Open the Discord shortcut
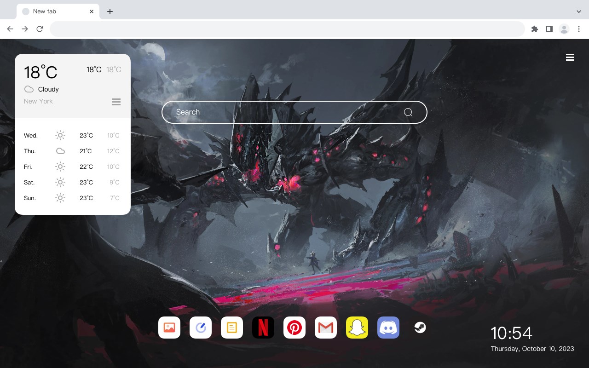589x368 pixels. click(388, 328)
